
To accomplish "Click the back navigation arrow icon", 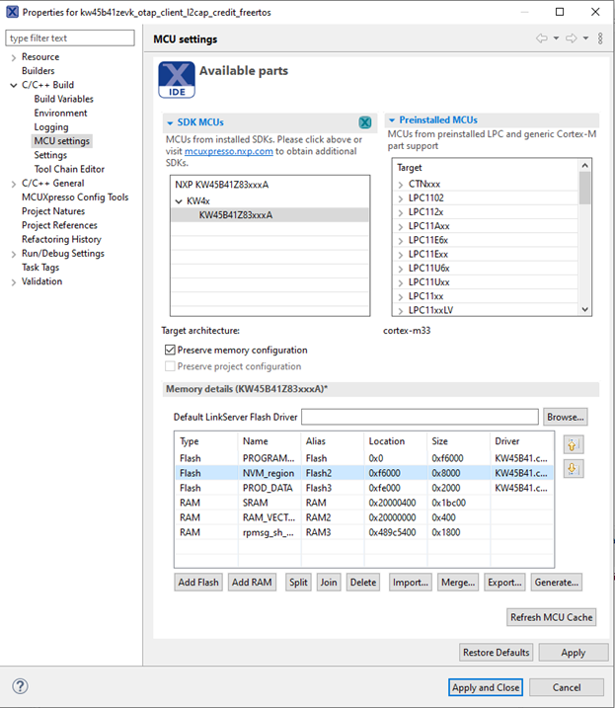I will click(541, 39).
